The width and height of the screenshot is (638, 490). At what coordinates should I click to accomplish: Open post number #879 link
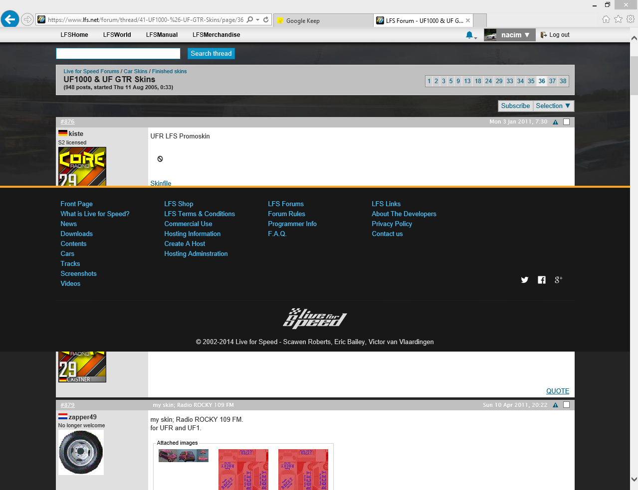tap(67, 405)
